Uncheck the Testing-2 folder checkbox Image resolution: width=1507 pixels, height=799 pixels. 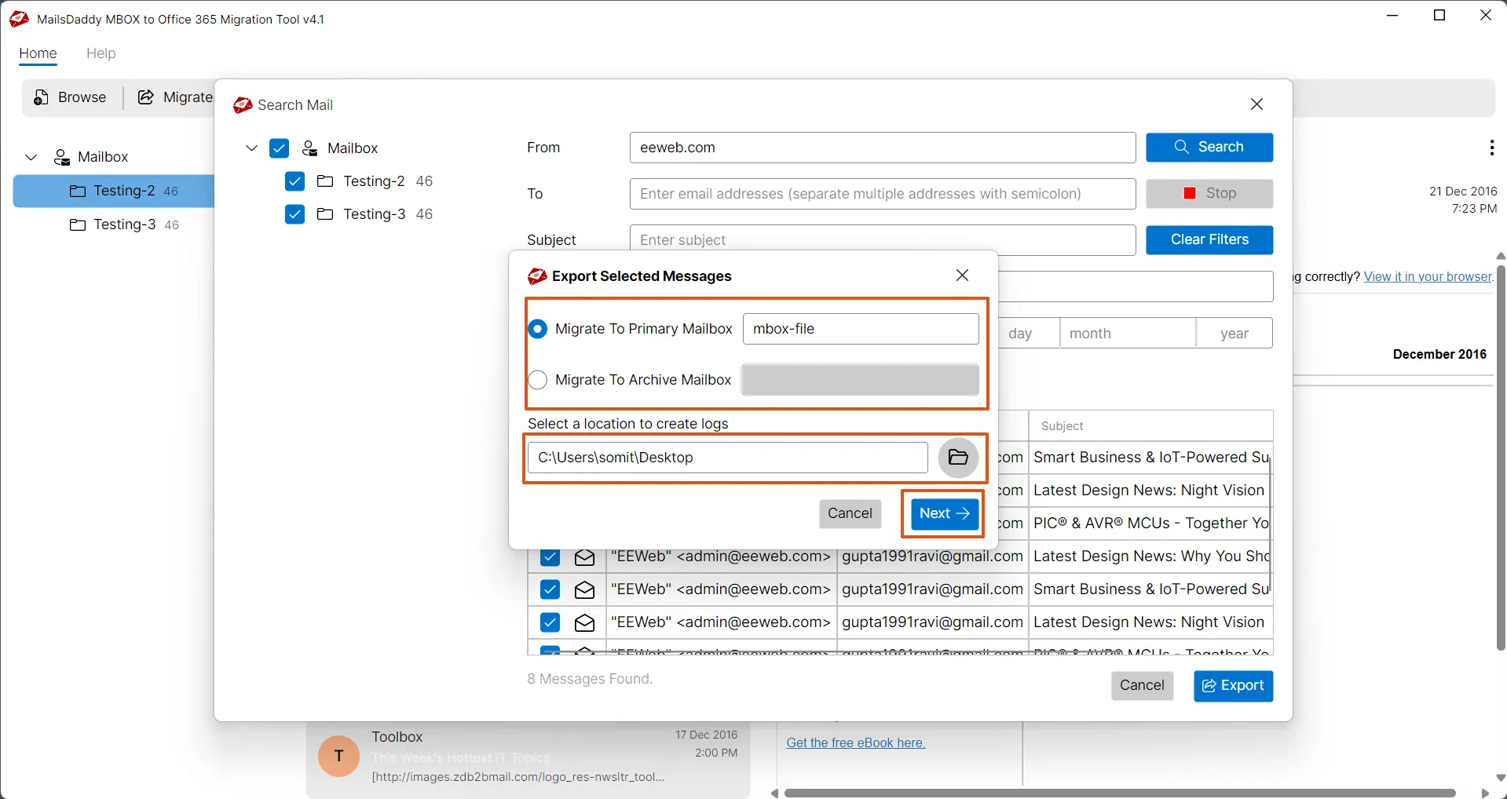[x=294, y=181]
